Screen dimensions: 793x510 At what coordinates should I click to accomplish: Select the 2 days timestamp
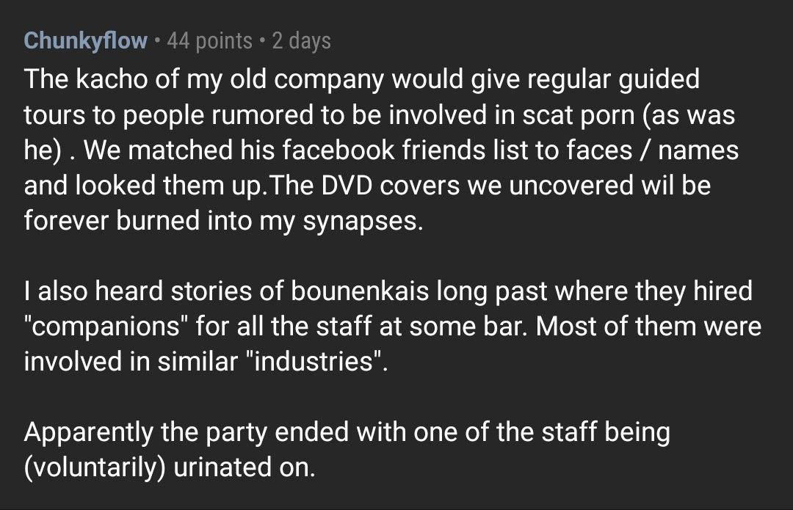click(x=302, y=41)
